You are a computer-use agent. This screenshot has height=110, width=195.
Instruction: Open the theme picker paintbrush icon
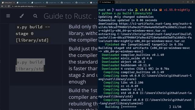pos(22,16)
